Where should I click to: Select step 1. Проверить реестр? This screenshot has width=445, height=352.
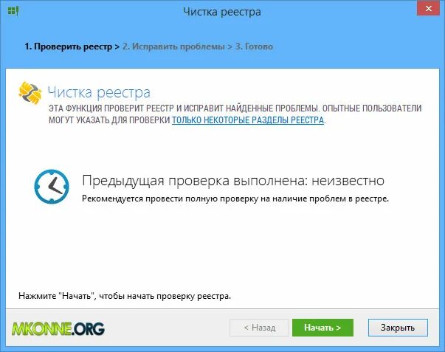(68, 46)
